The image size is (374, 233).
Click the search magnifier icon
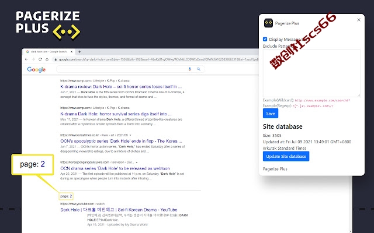coord(199,69)
